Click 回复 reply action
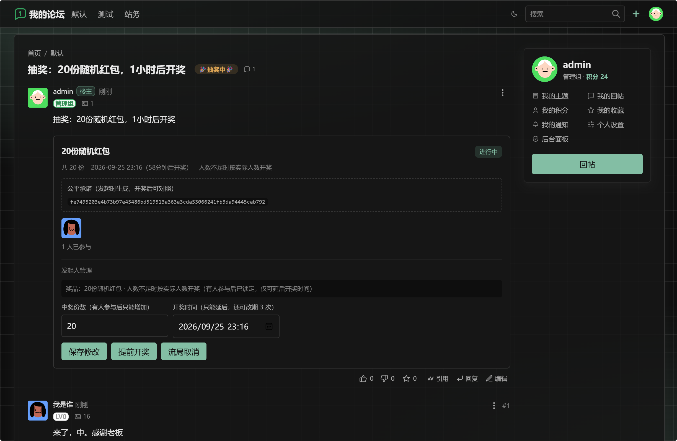 [x=467, y=378]
